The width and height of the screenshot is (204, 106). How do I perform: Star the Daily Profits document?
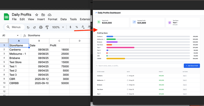pos(37,15)
